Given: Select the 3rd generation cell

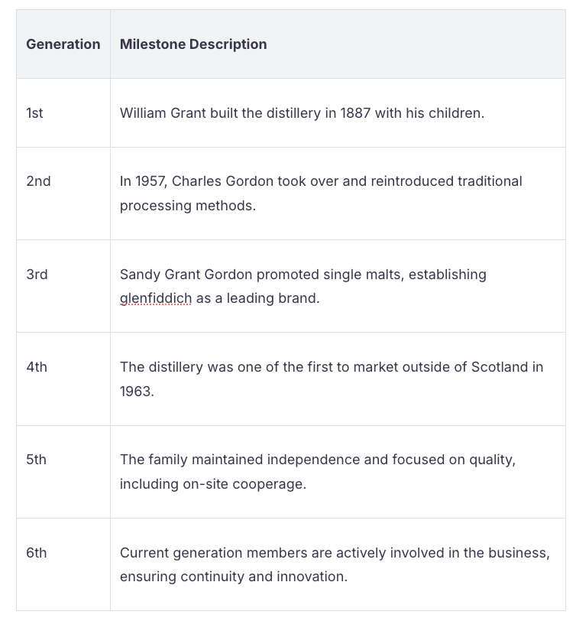Looking at the screenshot, I should 37,275.
